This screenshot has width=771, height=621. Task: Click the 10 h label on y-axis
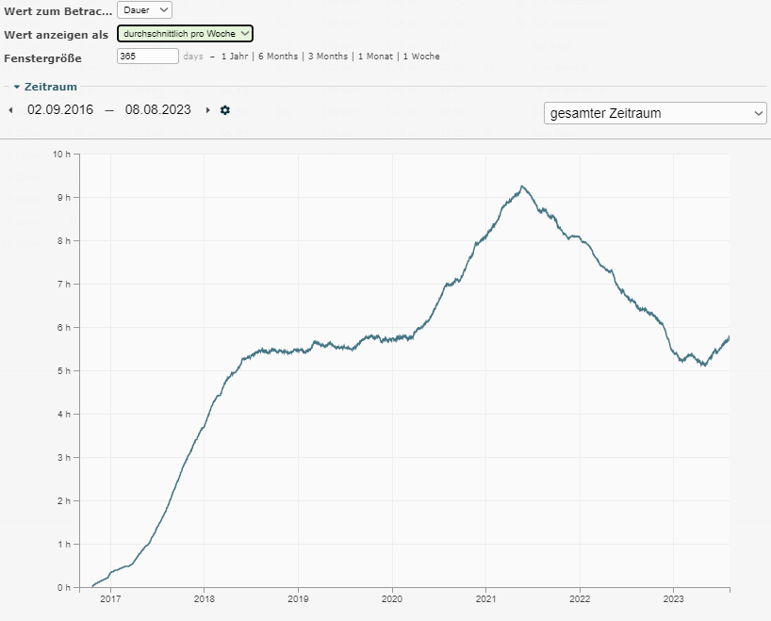[x=62, y=154]
